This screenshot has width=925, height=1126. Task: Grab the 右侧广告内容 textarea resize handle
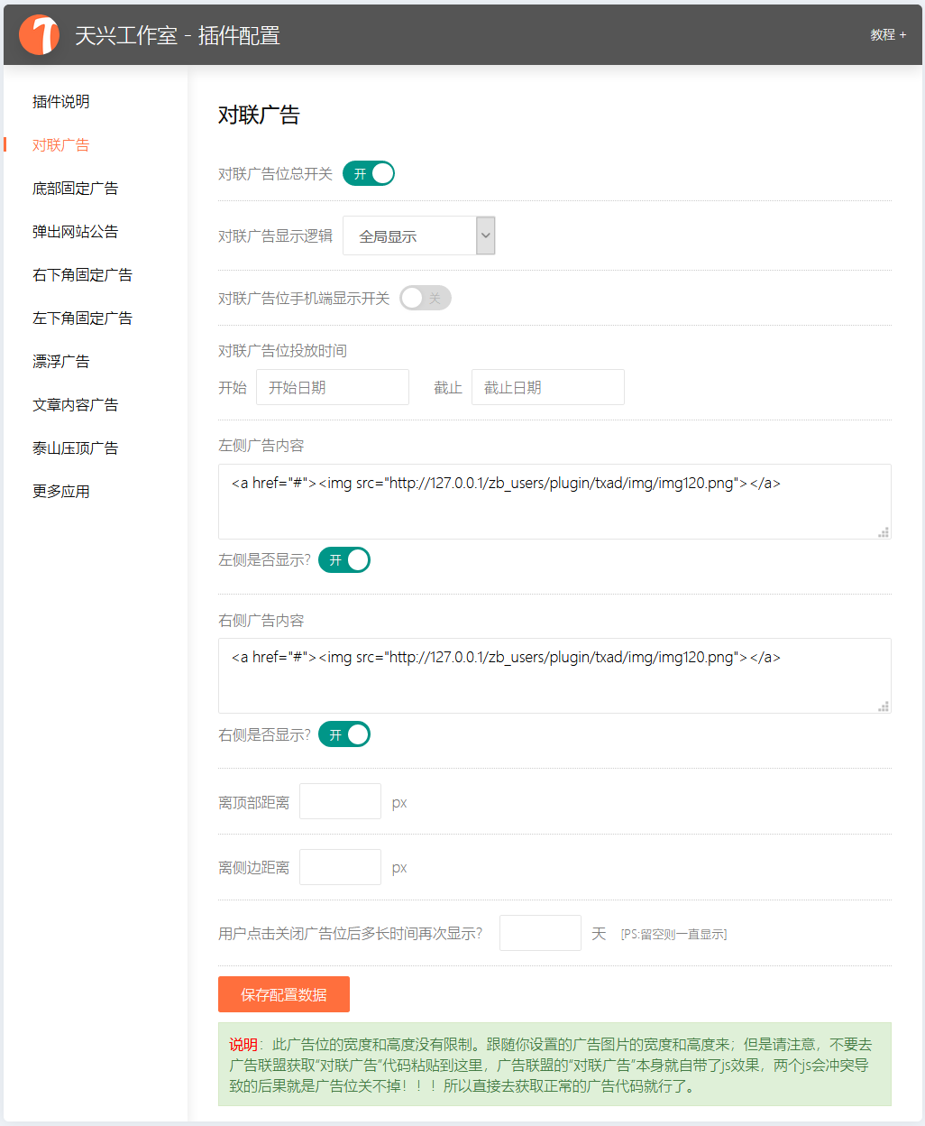884,706
